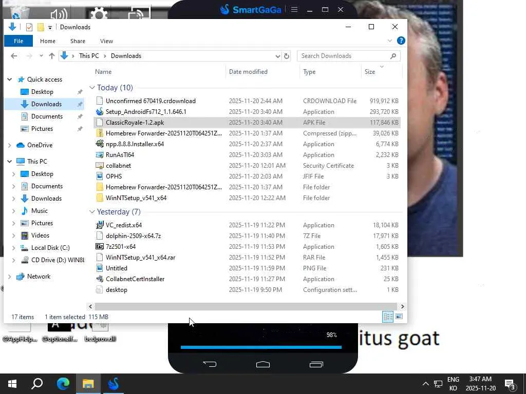
Task: Tap the Android recent apps button in SmartGaGa
Action: click(x=316, y=364)
